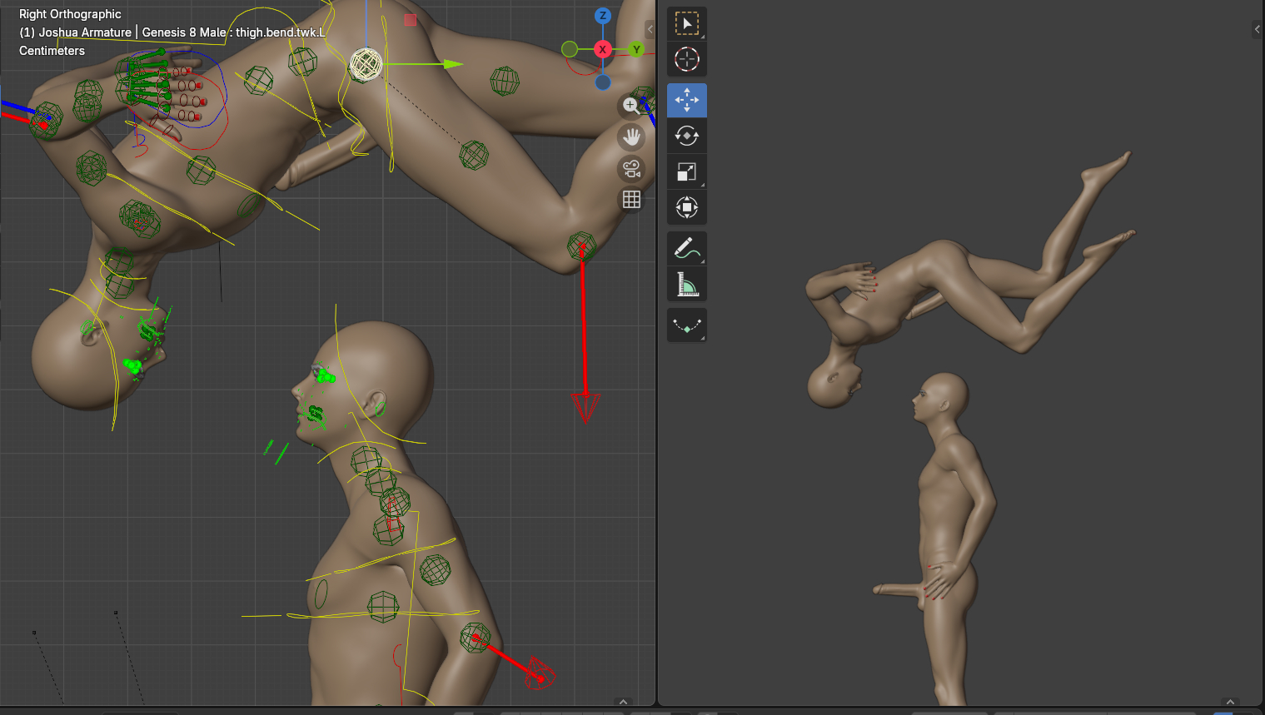
Task: Snap view to red X axis
Action: [x=602, y=49]
